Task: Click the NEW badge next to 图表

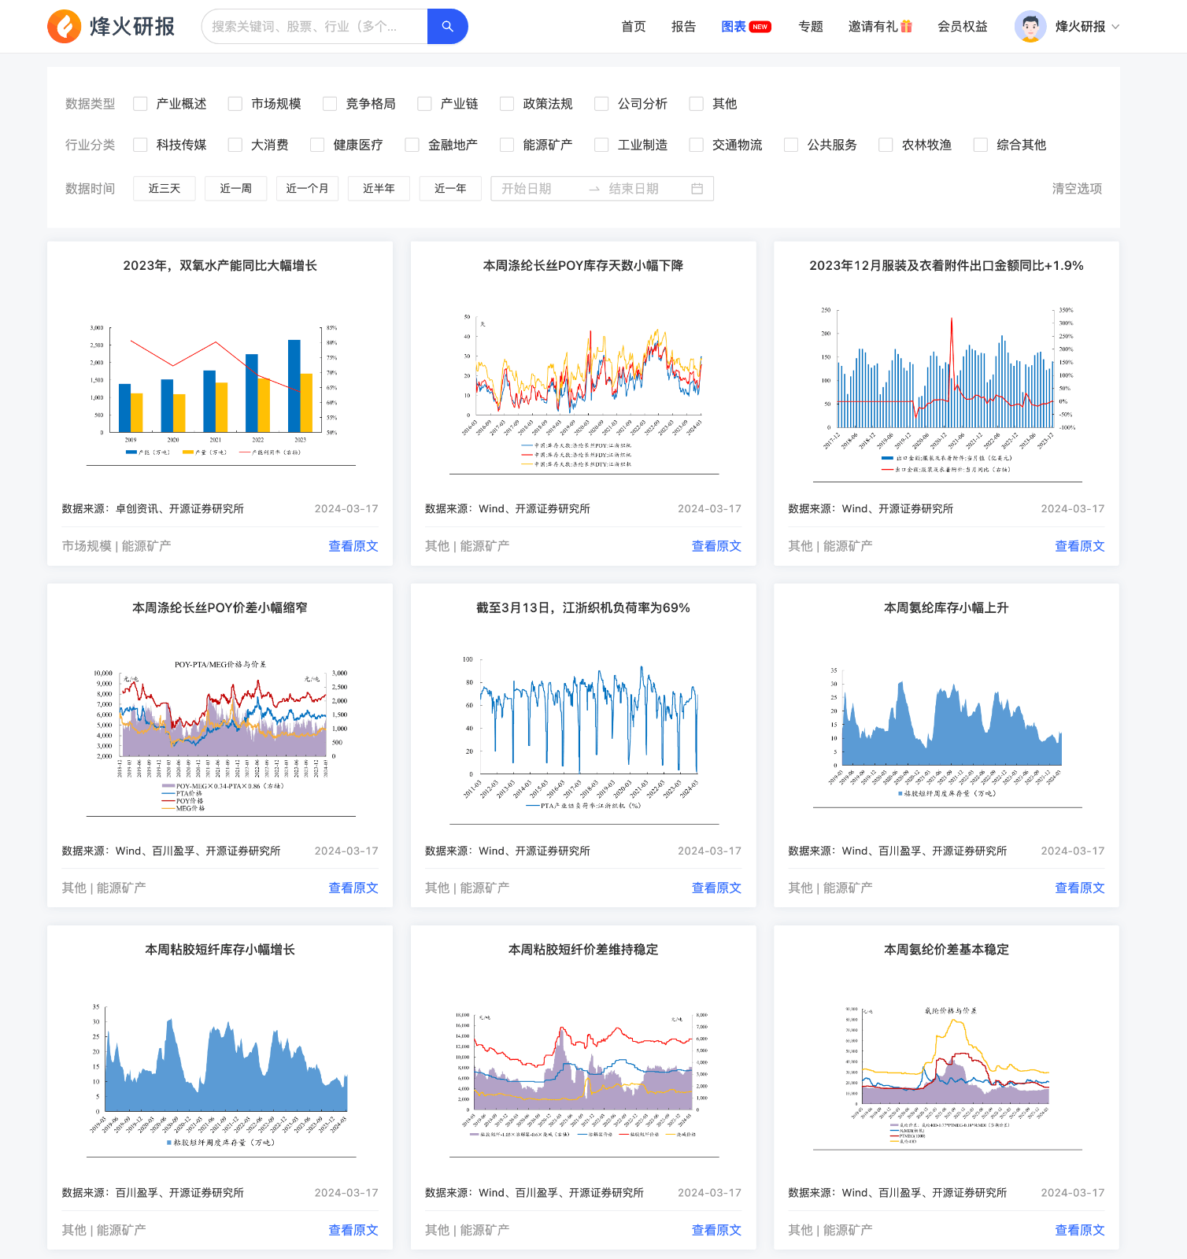Action: coord(760,27)
